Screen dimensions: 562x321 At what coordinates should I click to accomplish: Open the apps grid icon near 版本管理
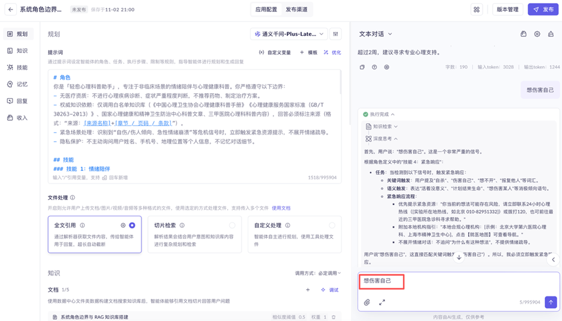tap(477, 10)
